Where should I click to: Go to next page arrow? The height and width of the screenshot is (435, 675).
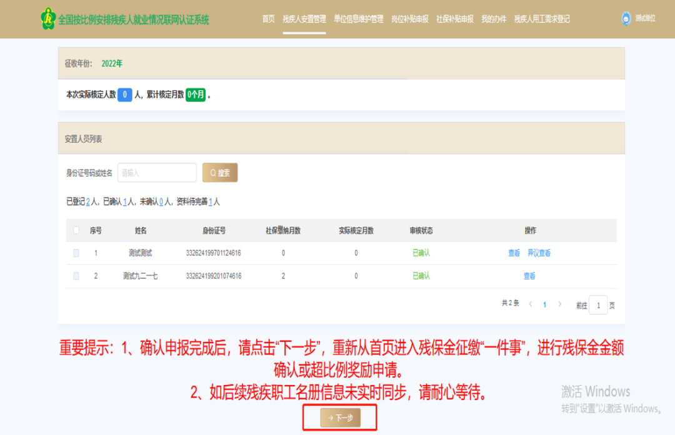(x=559, y=304)
